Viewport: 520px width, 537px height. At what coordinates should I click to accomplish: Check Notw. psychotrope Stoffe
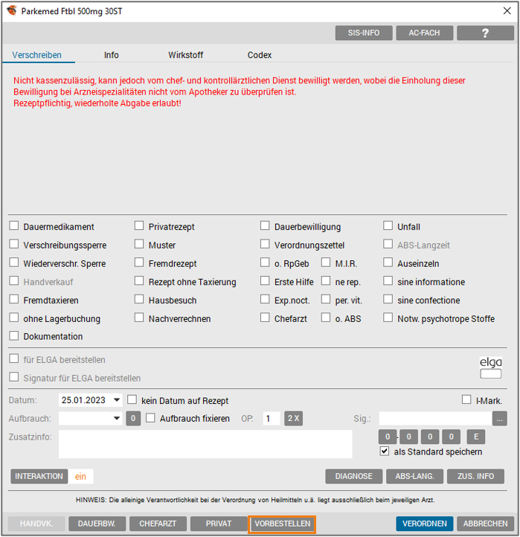388,318
